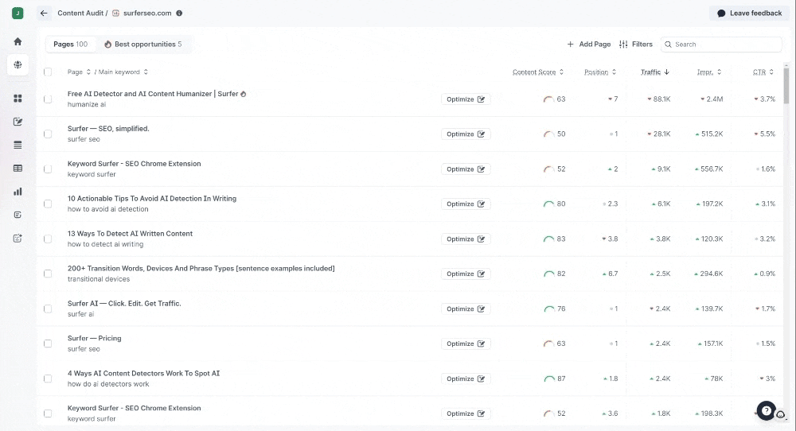Click the green J account avatar
The height and width of the screenshot is (431, 796).
18,14
